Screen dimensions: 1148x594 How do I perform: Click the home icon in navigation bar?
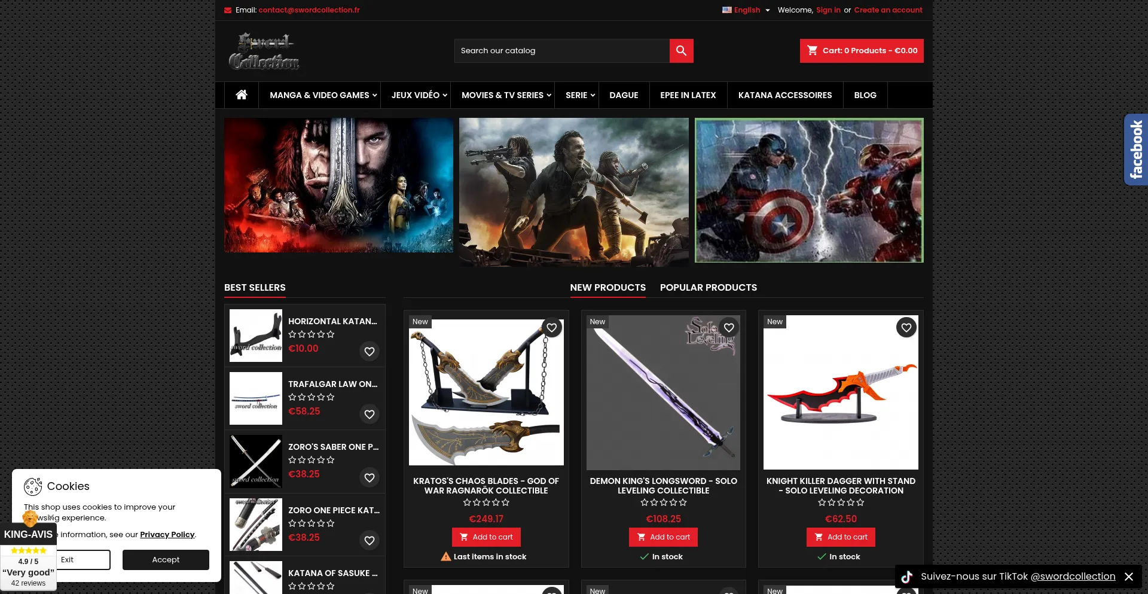click(x=242, y=95)
